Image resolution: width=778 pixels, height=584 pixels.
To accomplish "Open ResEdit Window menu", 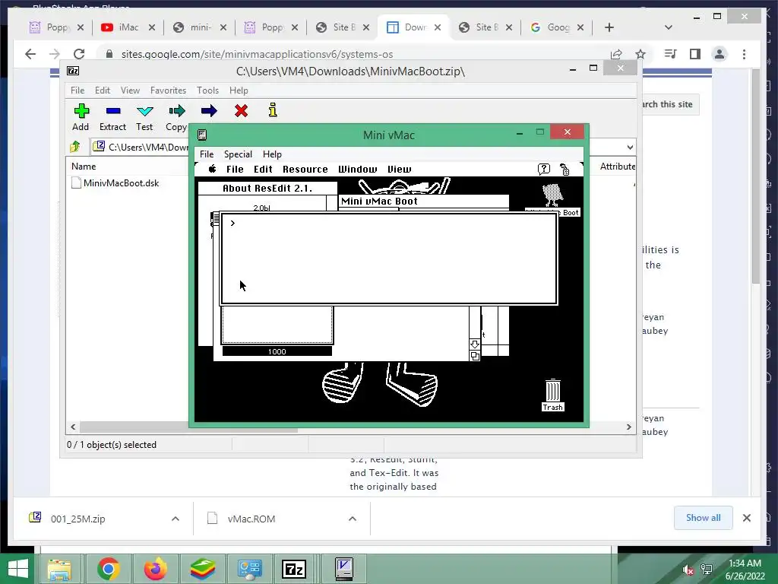I will (358, 170).
